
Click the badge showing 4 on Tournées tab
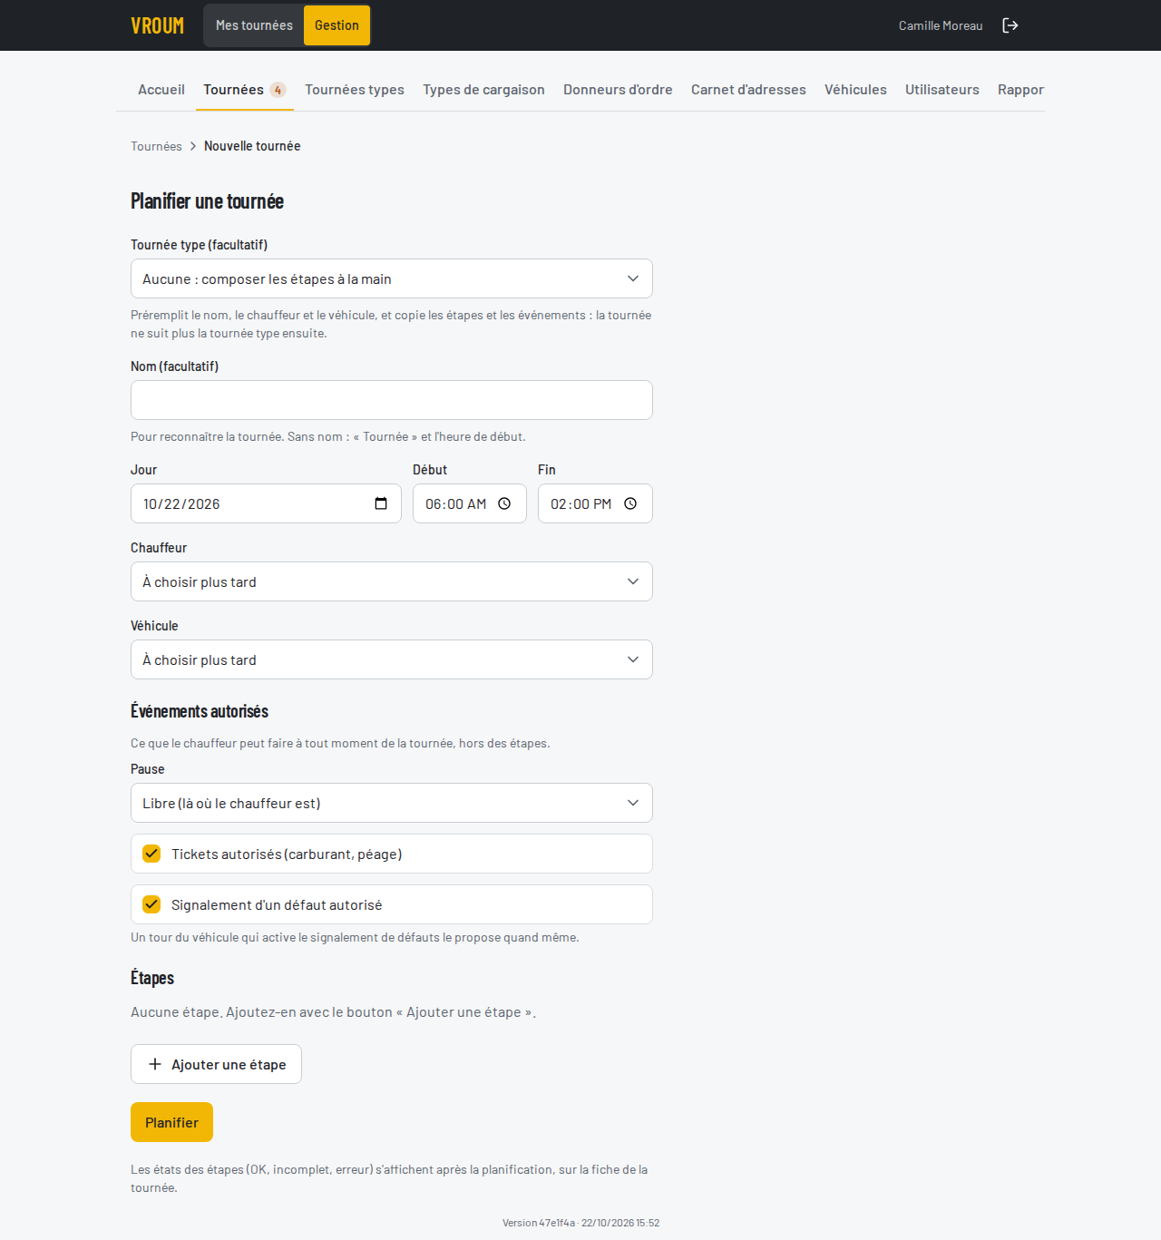pos(278,90)
